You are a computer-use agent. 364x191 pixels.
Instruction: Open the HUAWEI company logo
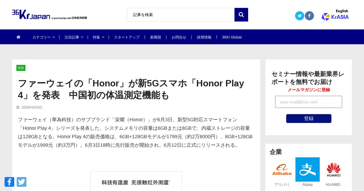[x=333, y=169]
